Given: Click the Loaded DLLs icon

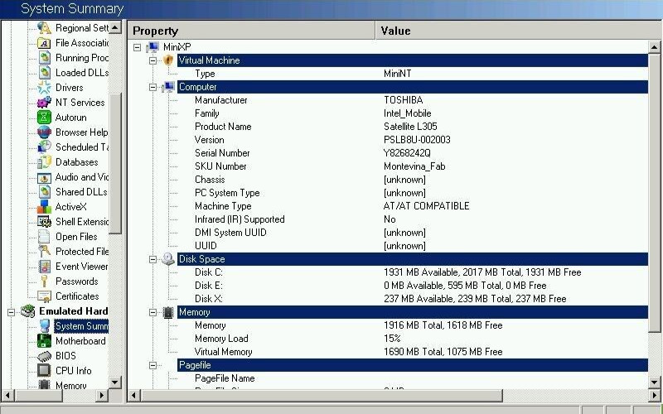Looking at the screenshot, I should 44,73.
